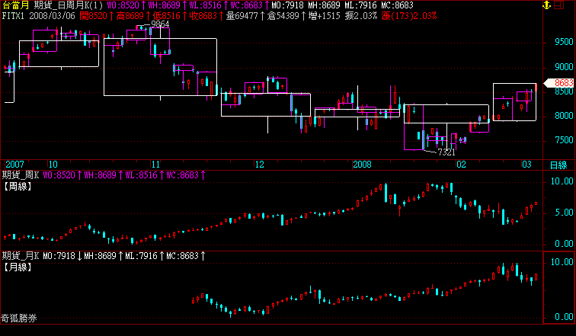
Task: Click the 期貨_日周月K(1) chart title
Action: tap(69, 5)
